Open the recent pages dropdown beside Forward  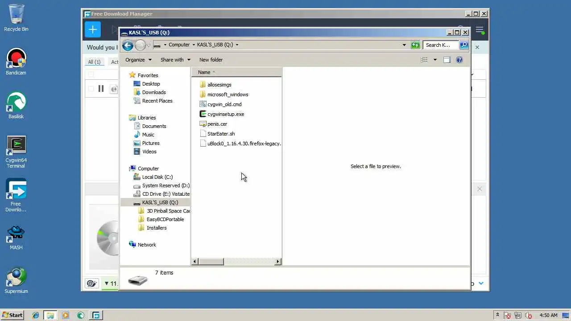point(149,45)
